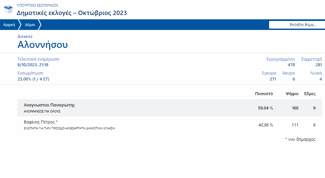Click the Ψήφοι column header

tap(292, 94)
